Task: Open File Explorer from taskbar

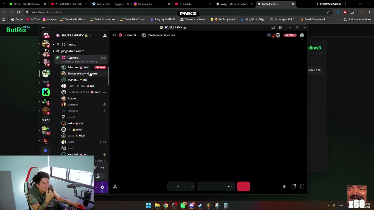Action: click(x=157, y=206)
